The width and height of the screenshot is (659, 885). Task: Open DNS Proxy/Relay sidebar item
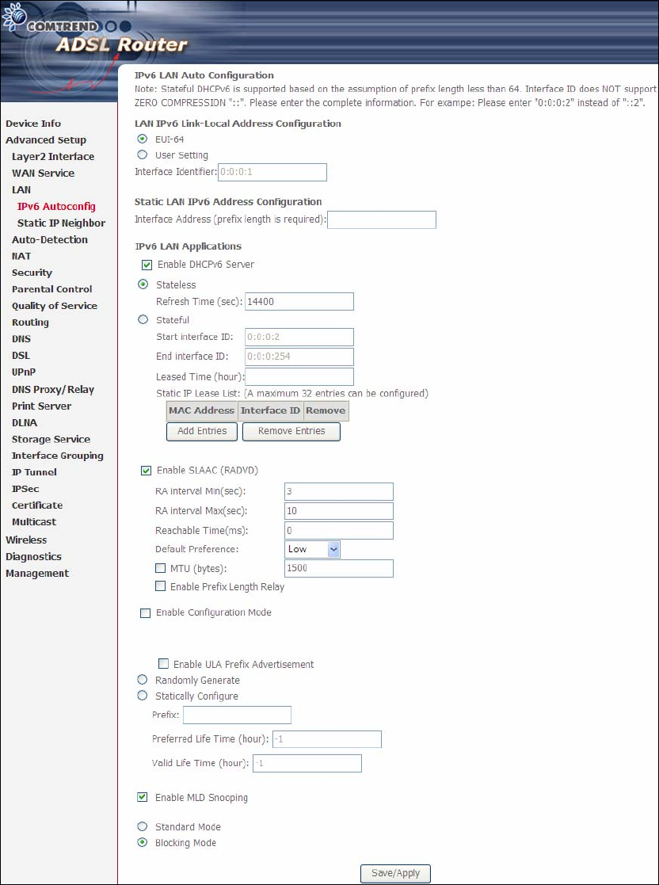point(53,390)
